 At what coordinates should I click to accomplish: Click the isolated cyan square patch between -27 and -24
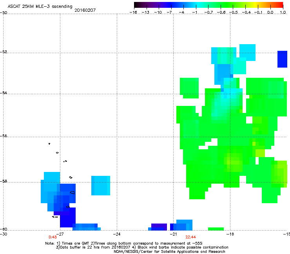coord(101,186)
